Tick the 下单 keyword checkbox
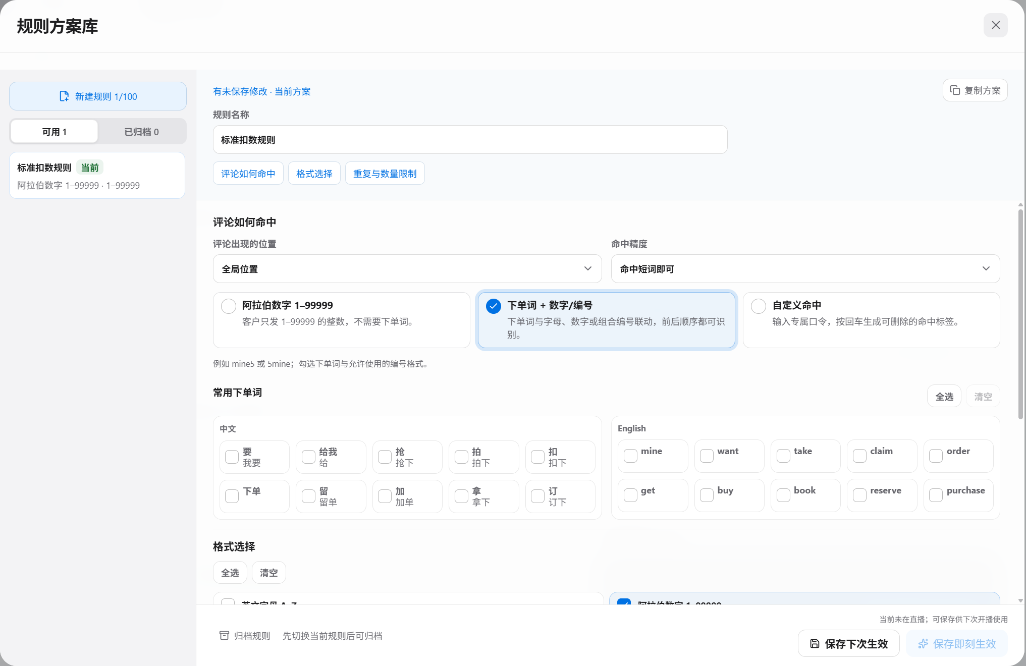The image size is (1026, 666). pos(232,496)
